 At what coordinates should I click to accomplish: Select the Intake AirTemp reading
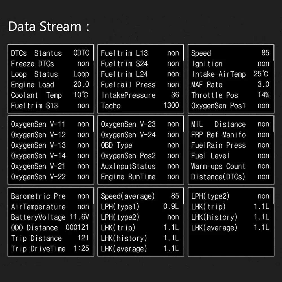(230, 74)
